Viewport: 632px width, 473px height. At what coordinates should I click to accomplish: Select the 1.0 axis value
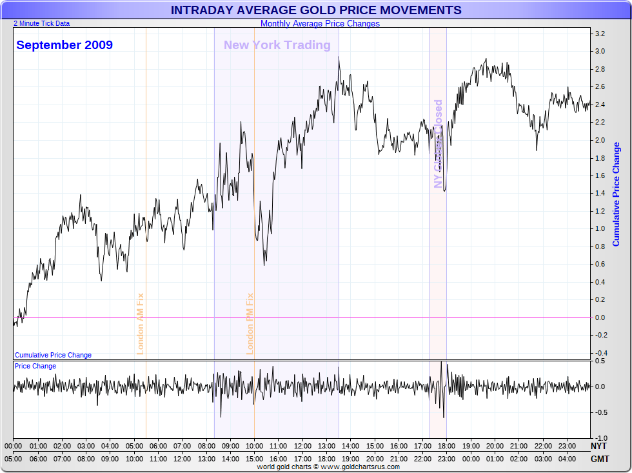(x=600, y=228)
